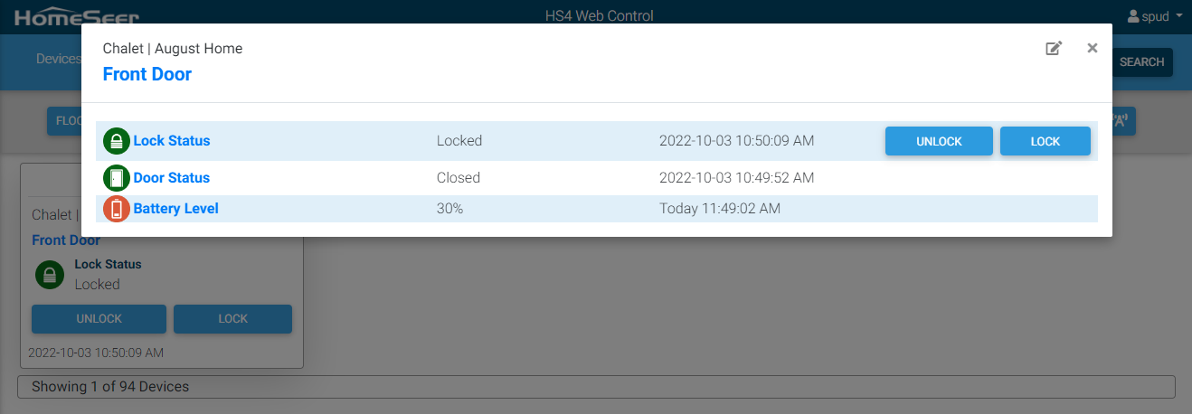The width and height of the screenshot is (1192, 414).
Task: Click the edit pencil icon in dialog
Action: click(1054, 49)
